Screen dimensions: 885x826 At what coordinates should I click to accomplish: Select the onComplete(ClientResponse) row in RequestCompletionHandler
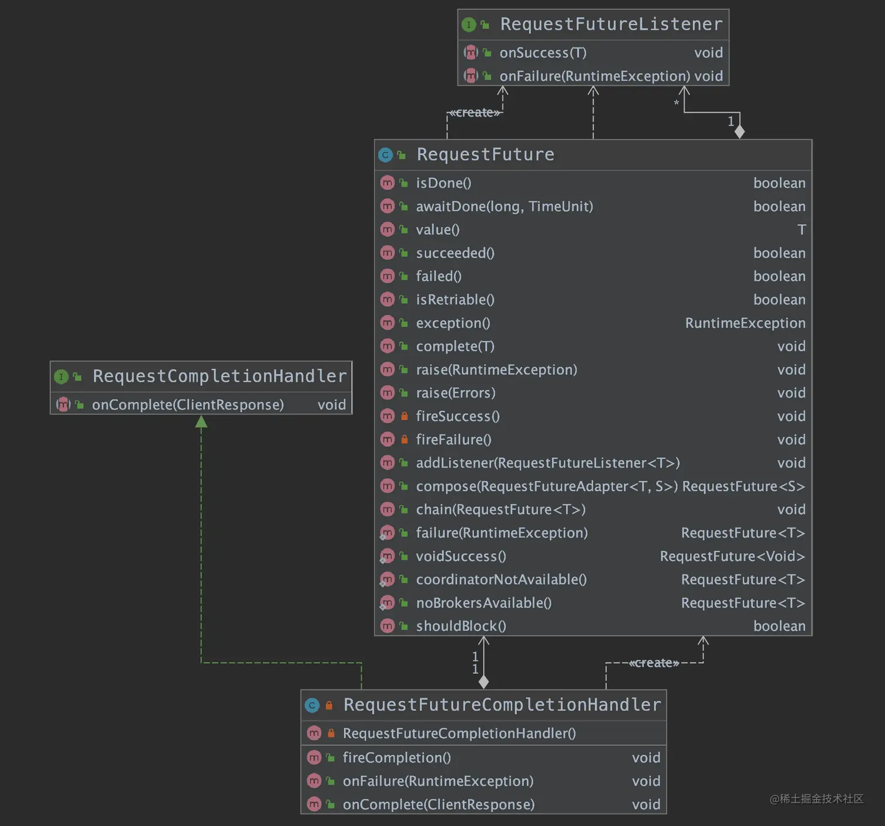coord(201,405)
